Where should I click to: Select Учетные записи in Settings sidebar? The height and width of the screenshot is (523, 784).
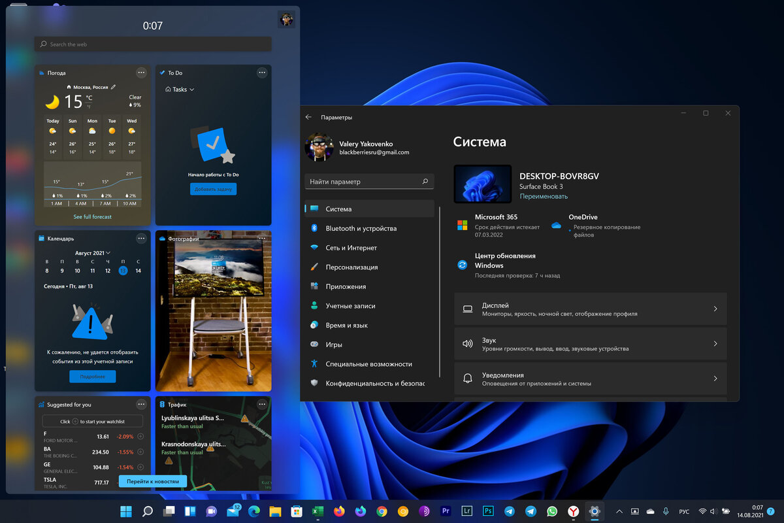pyautogui.click(x=369, y=306)
